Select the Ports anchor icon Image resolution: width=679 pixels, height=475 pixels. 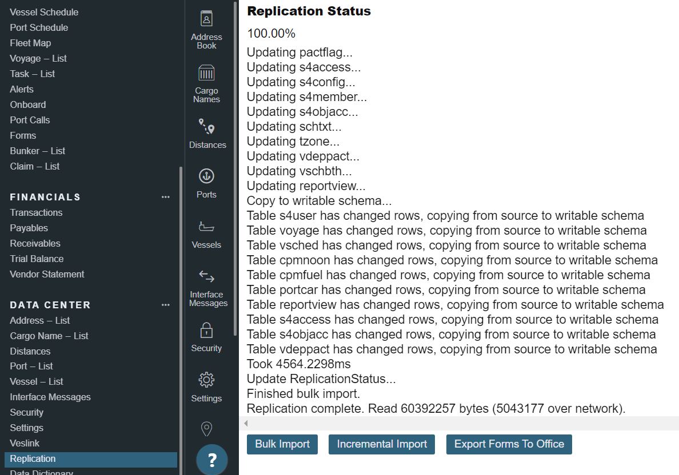click(x=206, y=176)
